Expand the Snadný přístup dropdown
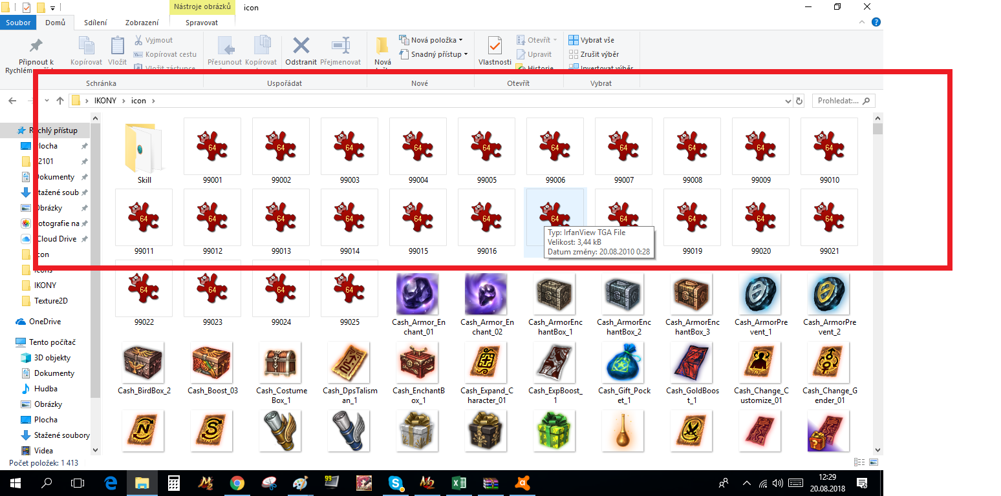 [466, 54]
